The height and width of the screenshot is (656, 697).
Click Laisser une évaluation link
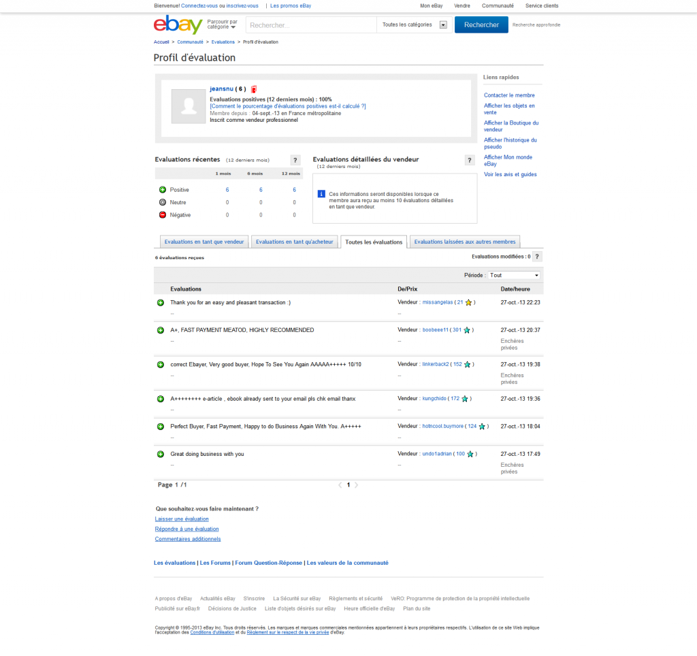181,519
